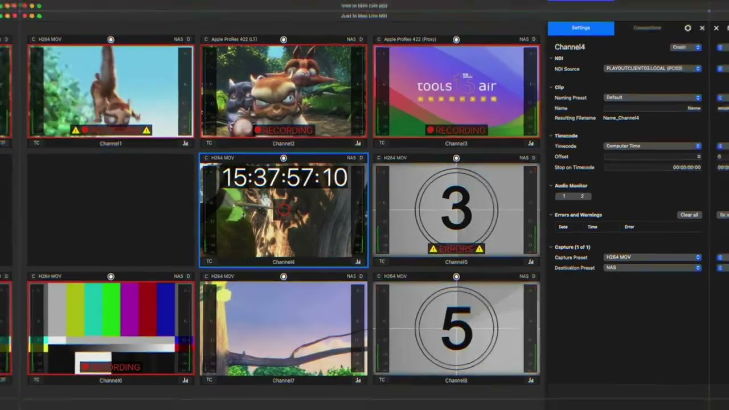Select the Channel6 color bars preview
729x410 pixels.
[111, 328]
